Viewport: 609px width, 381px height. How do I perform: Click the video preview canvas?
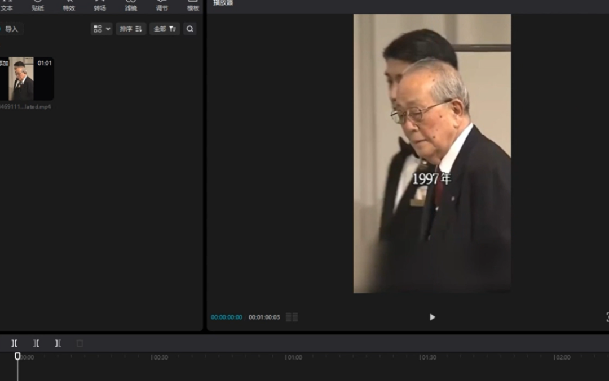coord(432,154)
